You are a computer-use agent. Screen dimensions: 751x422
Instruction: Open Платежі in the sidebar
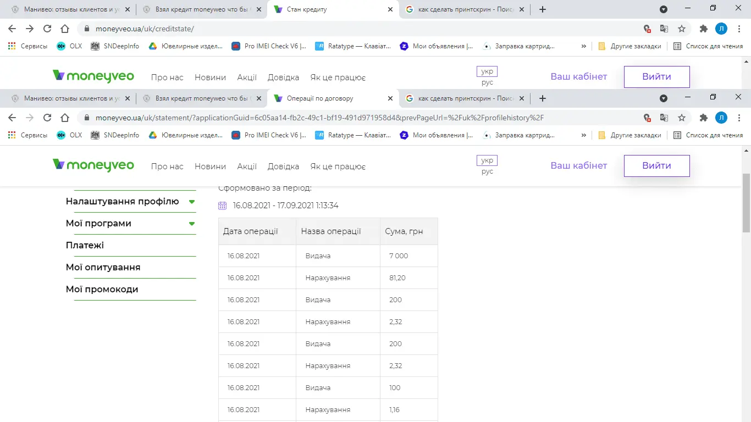(85, 246)
